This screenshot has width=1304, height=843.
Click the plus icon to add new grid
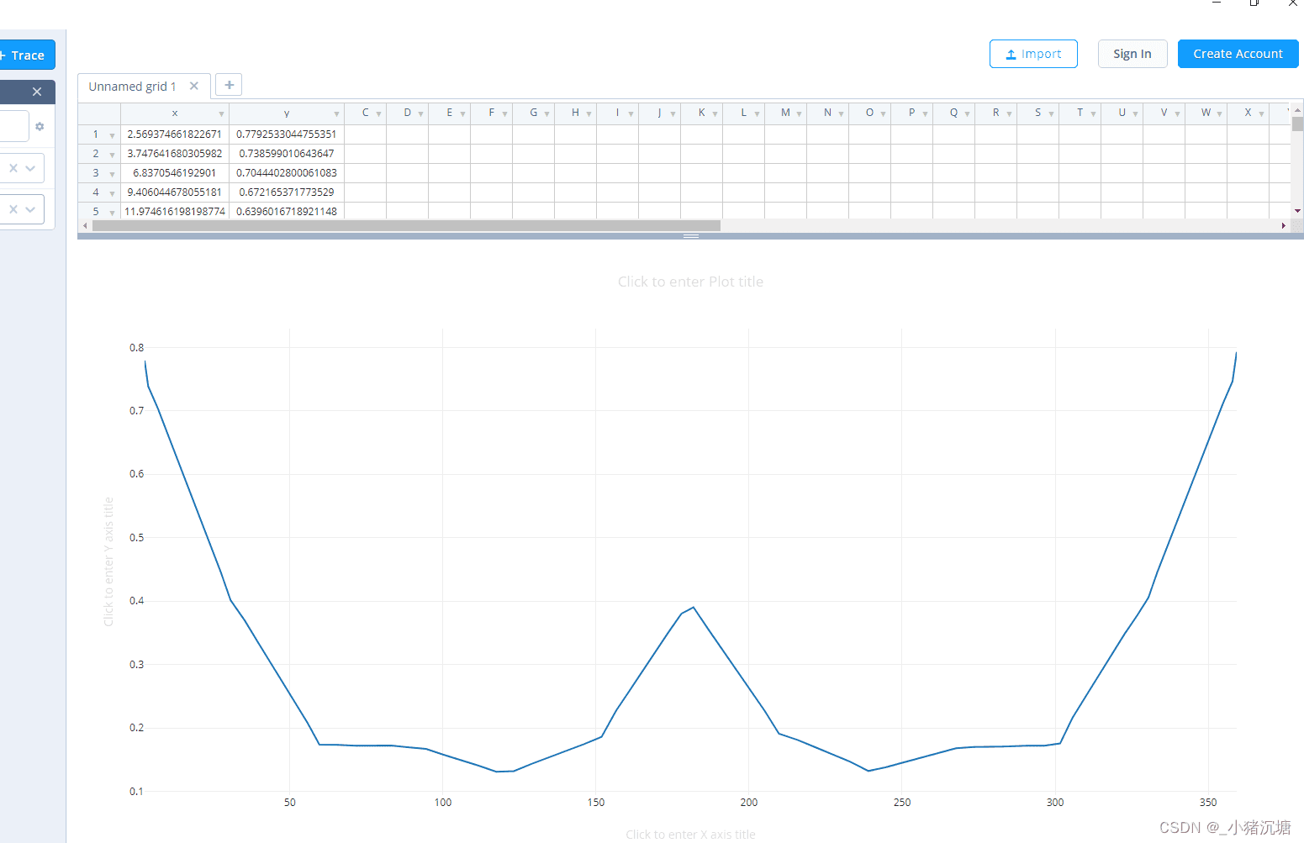tap(229, 85)
